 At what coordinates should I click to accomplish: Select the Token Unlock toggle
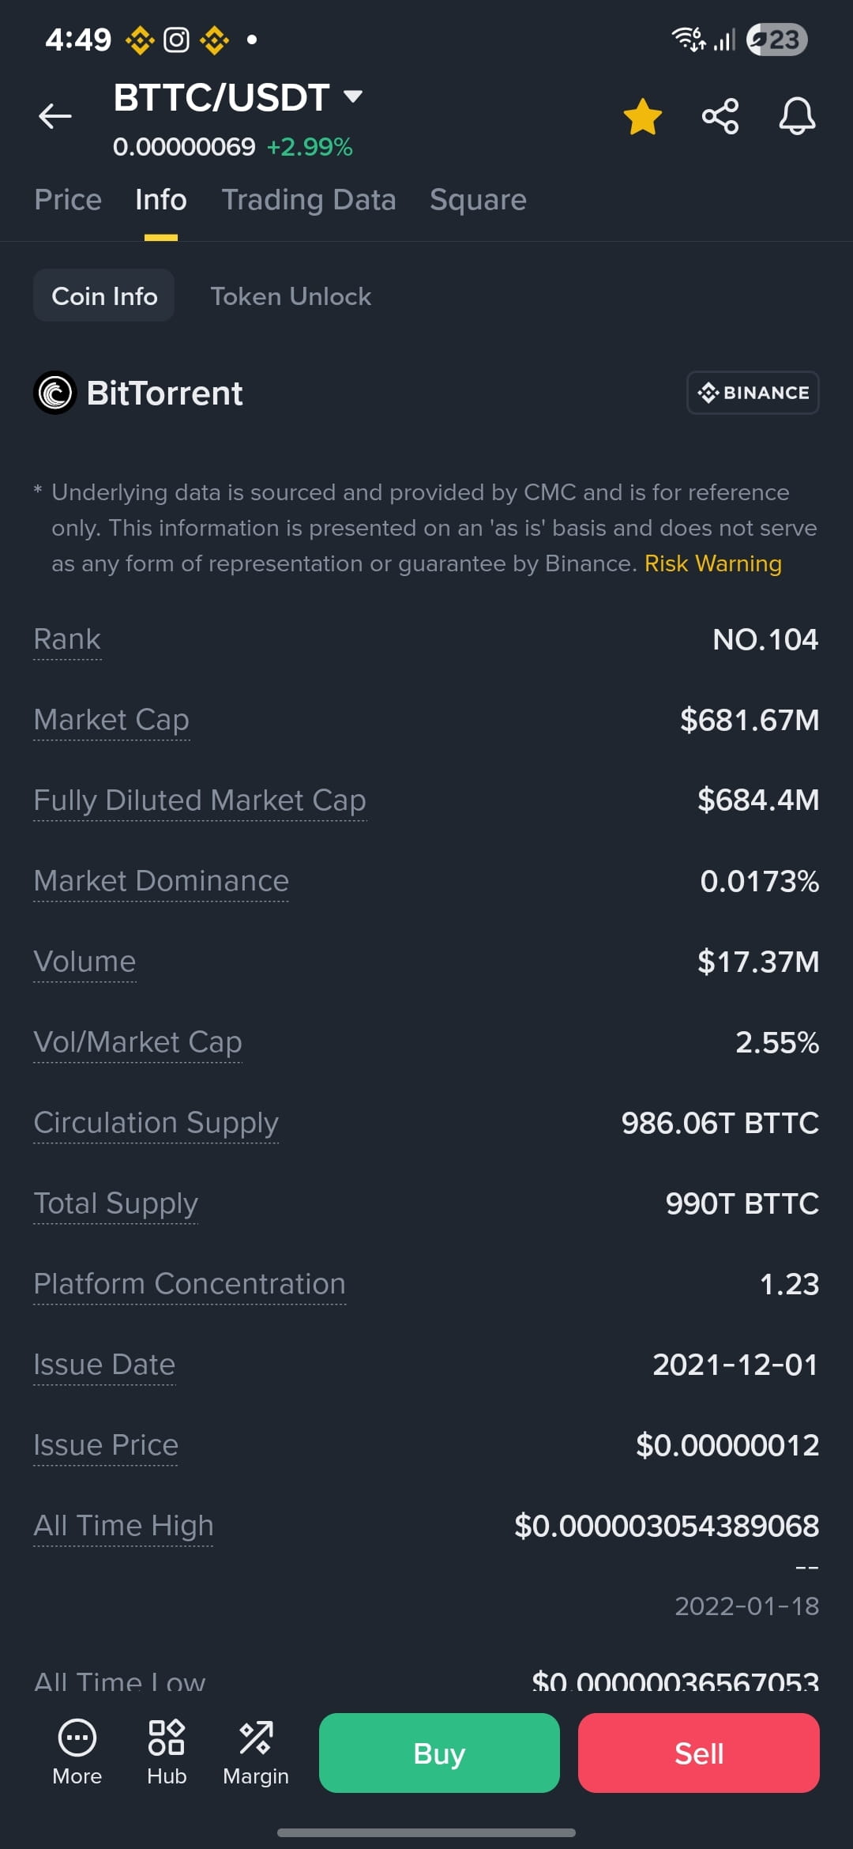coord(291,296)
